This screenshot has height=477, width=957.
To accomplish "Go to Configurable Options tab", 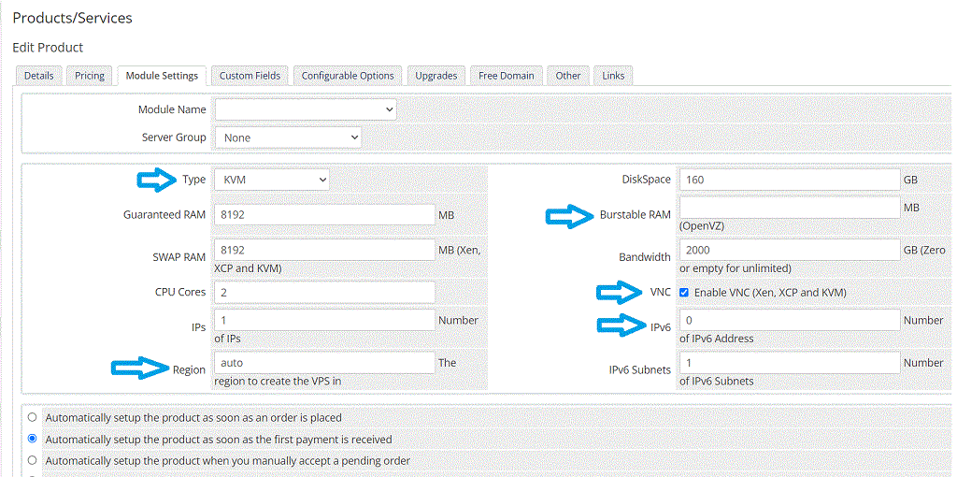I will coord(348,76).
